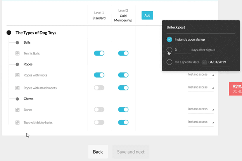242x161 pixels.
Task: Select the Ropes module bullet
Action: coord(17,64)
